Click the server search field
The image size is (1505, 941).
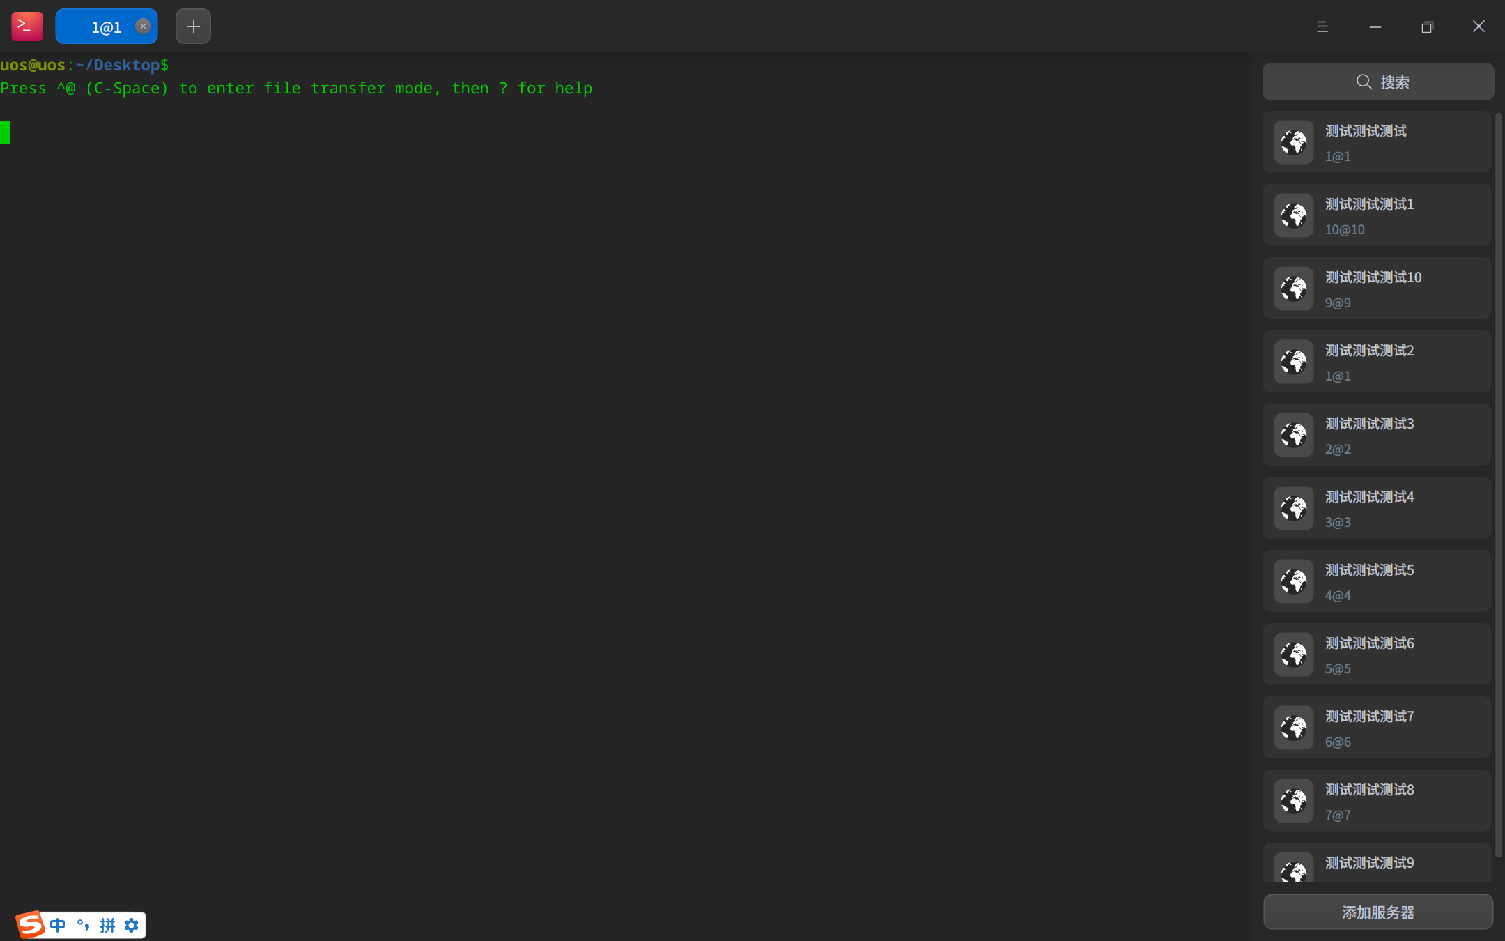pos(1377,82)
